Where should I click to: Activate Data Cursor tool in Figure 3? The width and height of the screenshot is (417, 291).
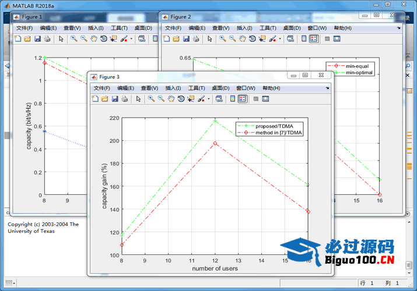[191, 99]
